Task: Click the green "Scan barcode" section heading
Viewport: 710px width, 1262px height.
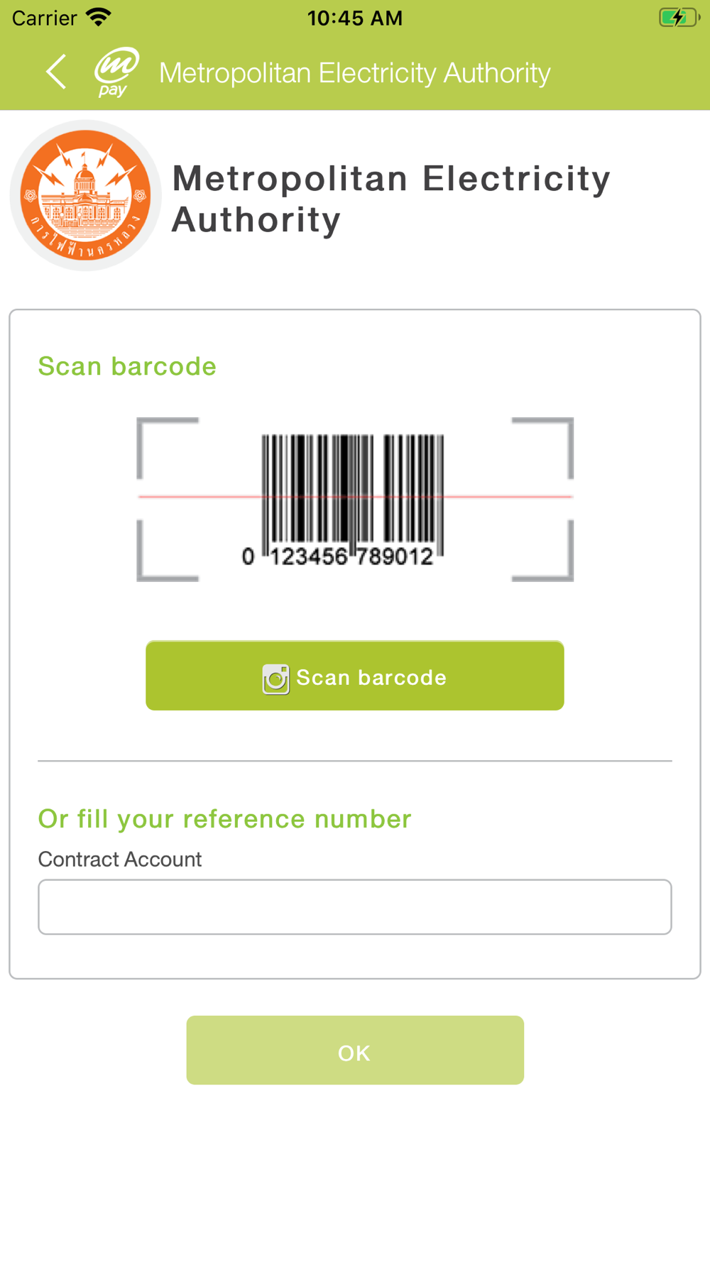Action: (x=127, y=366)
